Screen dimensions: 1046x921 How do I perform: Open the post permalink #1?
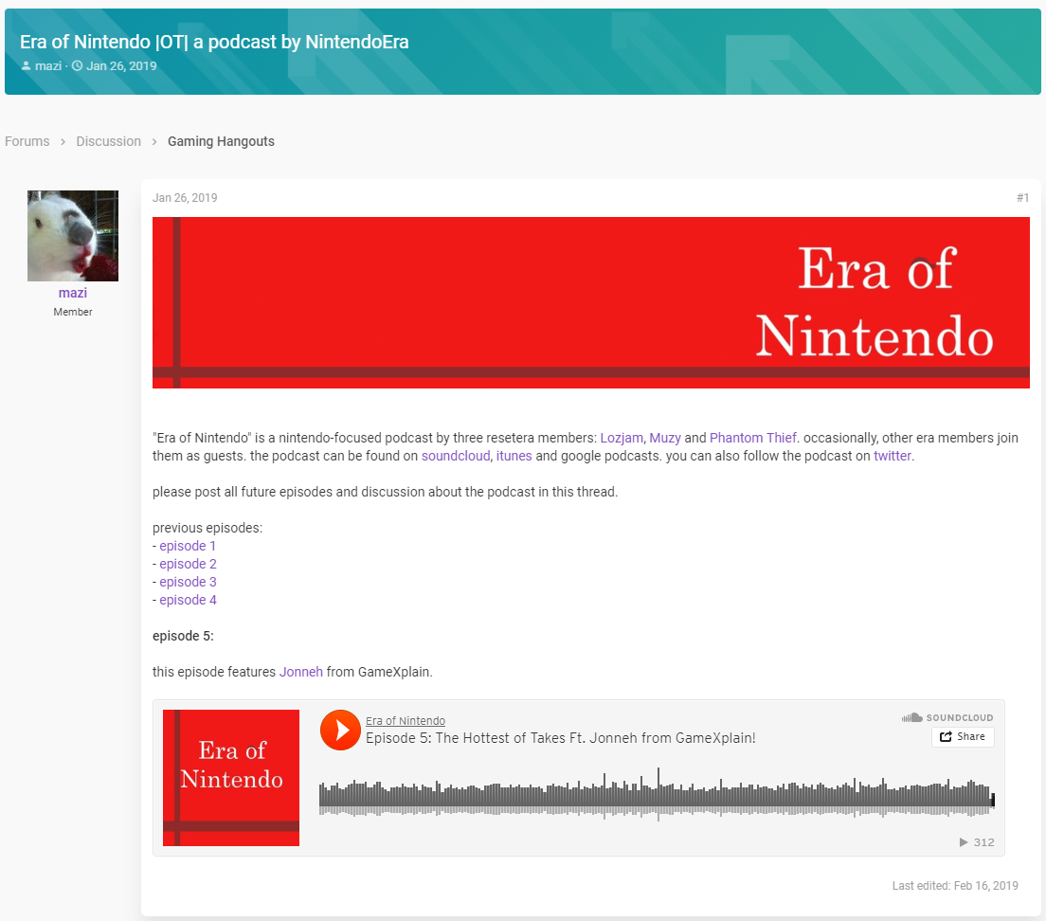click(1022, 198)
